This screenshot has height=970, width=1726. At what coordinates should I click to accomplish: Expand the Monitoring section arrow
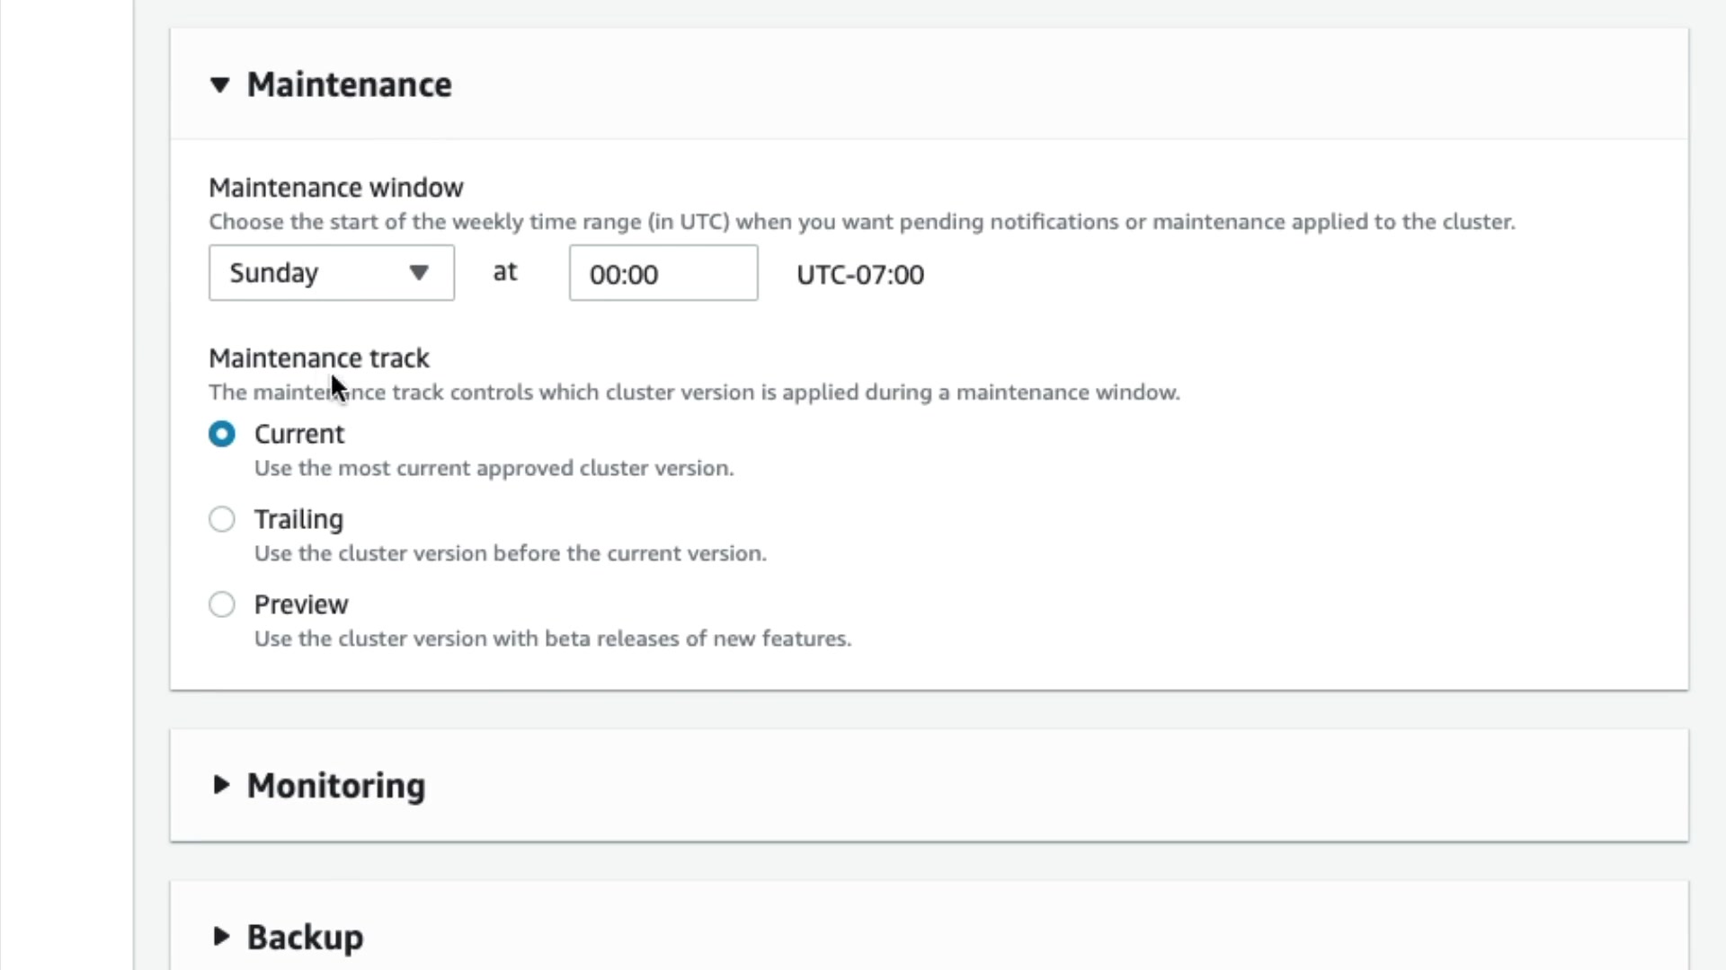tap(220, 785)
